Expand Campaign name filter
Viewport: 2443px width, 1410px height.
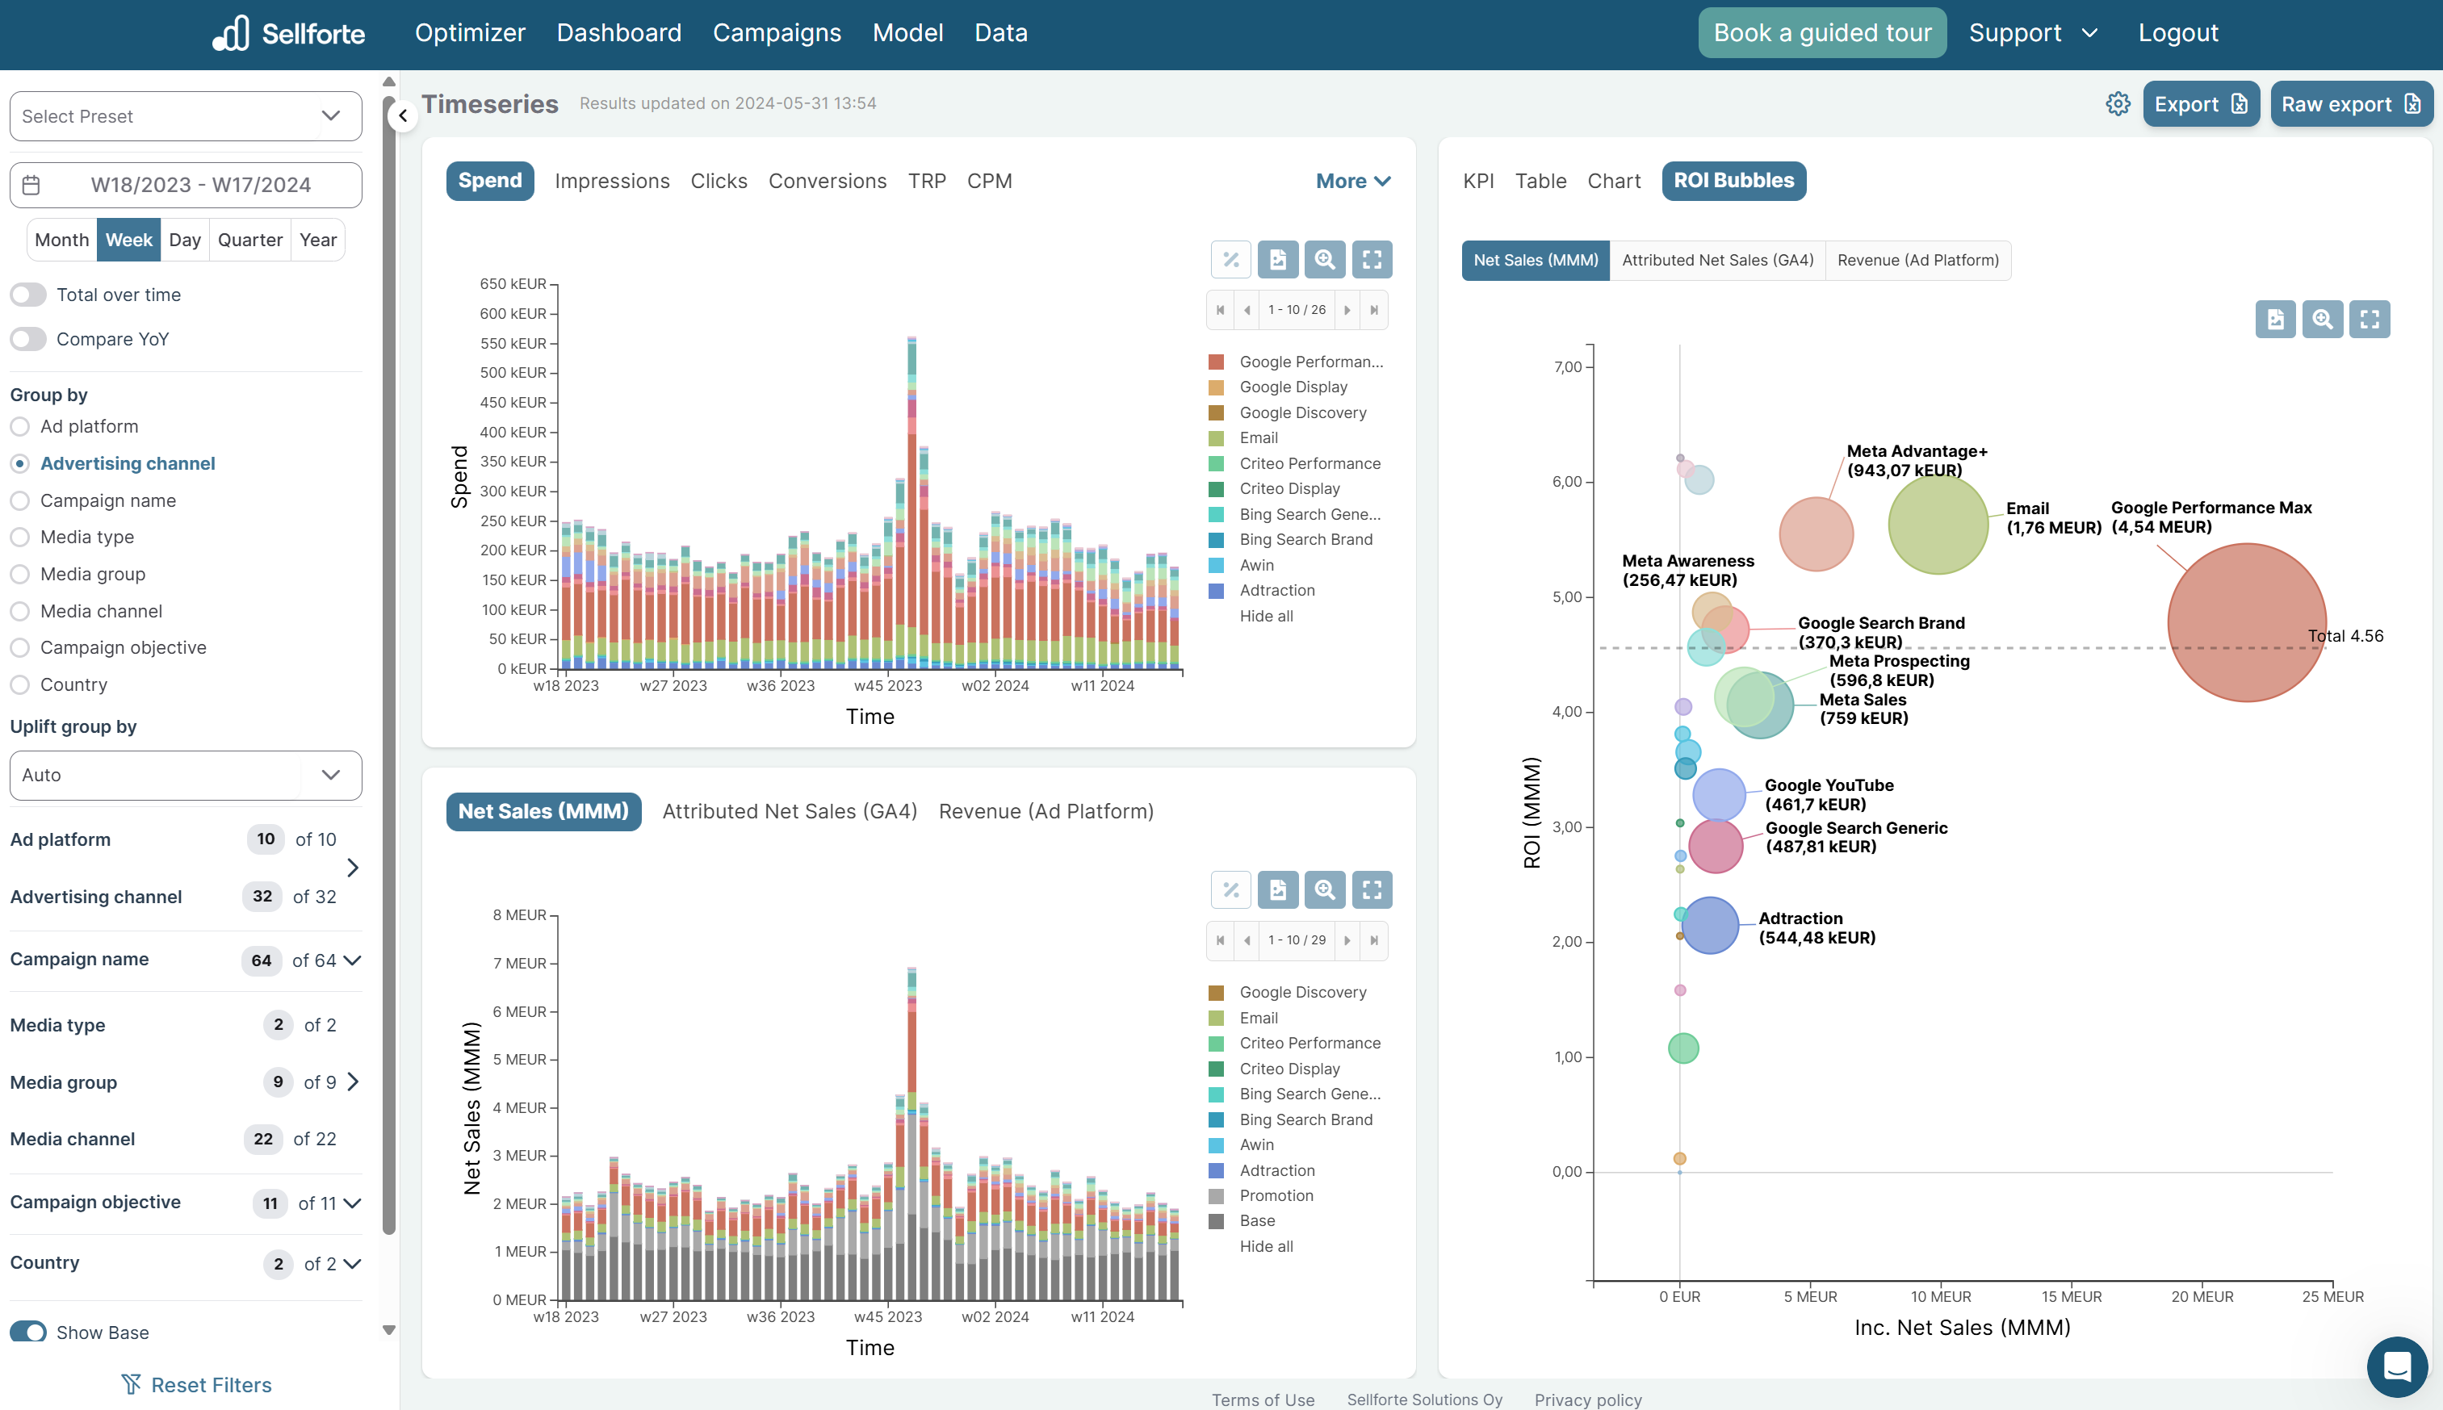353,960
